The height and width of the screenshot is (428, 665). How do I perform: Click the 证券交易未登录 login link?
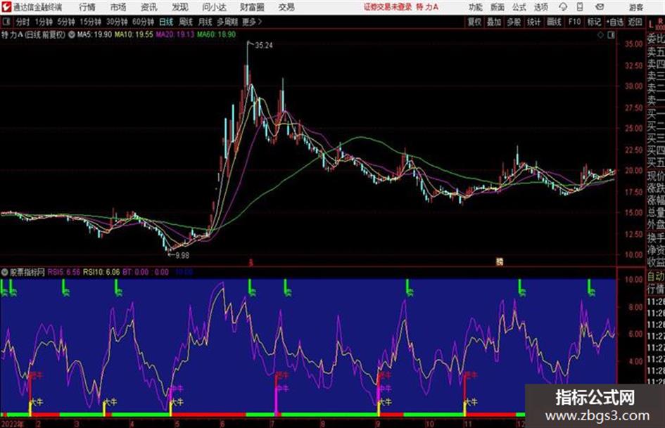click(388, 7)
